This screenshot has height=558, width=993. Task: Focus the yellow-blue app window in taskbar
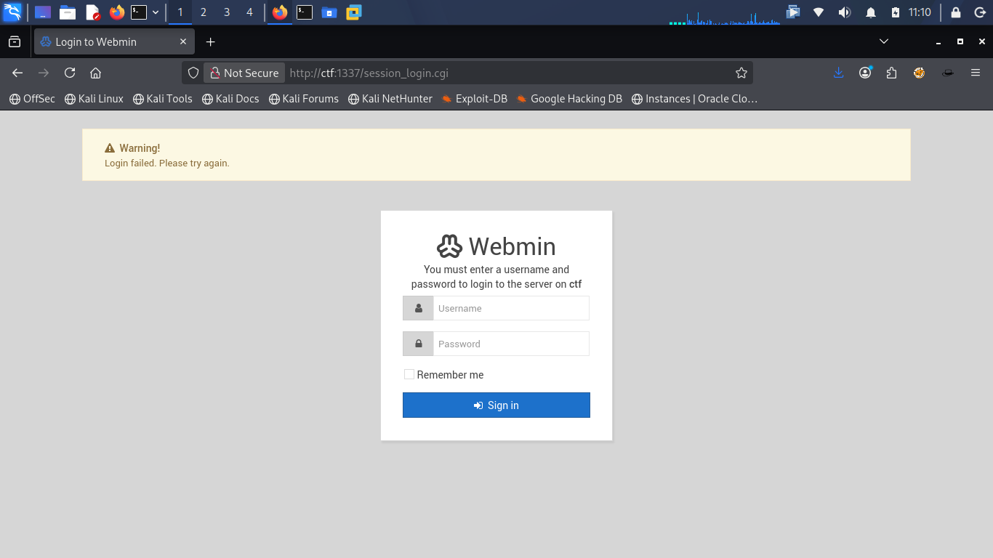(x=354, y=12)
